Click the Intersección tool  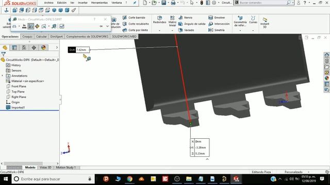pyautogui.click(x=219, y=24)
